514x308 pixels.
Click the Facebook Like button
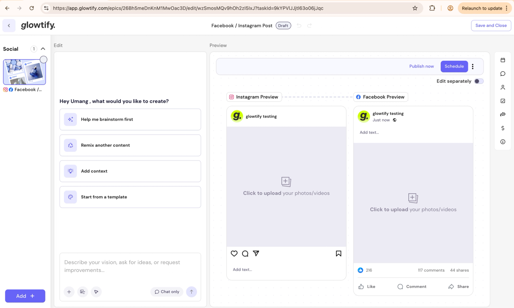point(367,287)
